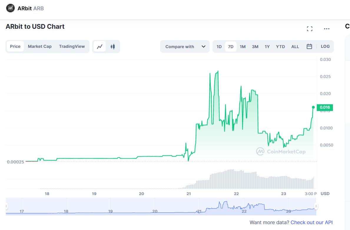Click the 22 date label on navigator

click(244, 211)
